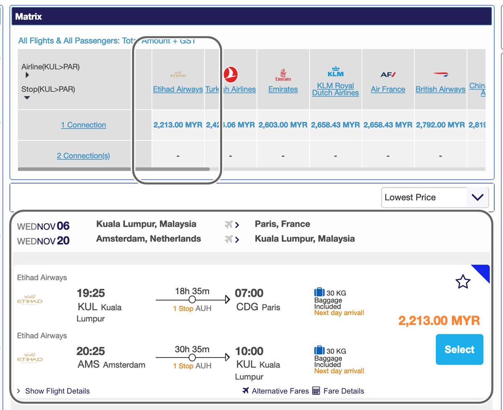Click the Air France logo
The image size is (503, 410).
[x=388, y=75]
